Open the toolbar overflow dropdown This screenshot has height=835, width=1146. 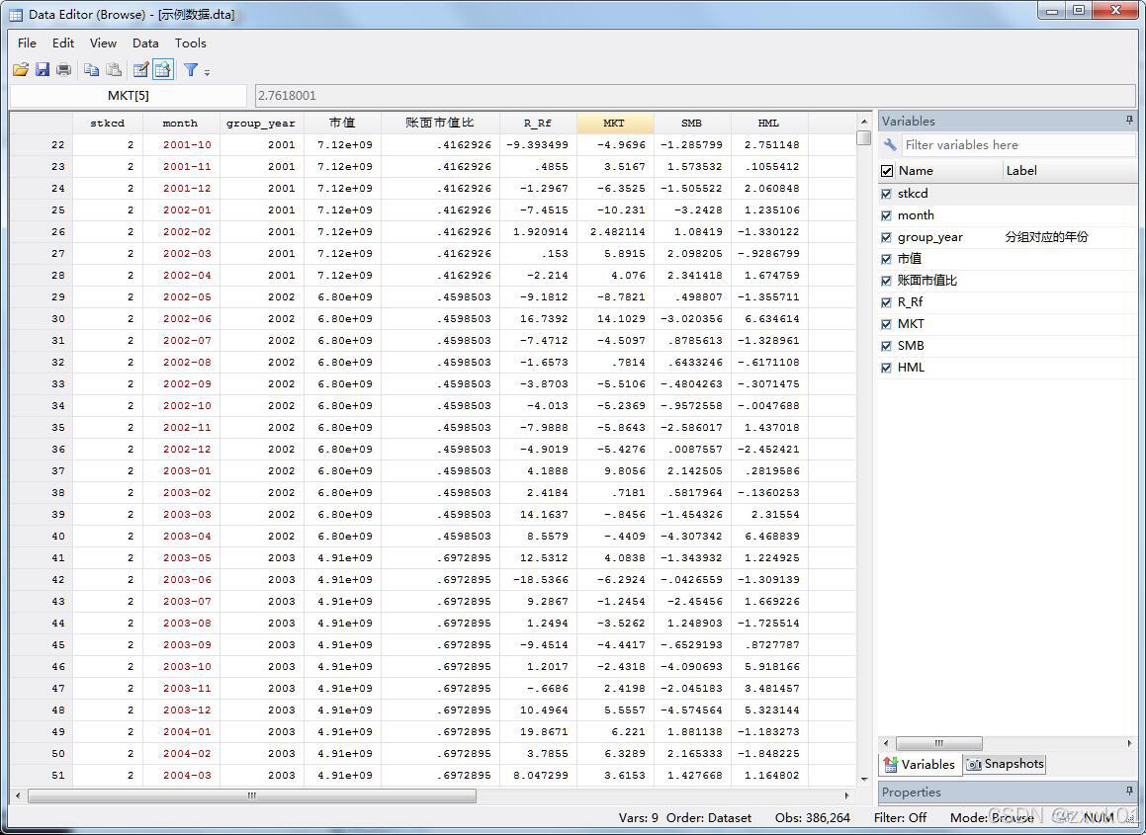[x=206, y=70]
